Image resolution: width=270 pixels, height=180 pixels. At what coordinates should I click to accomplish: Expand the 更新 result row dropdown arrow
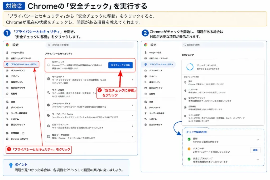258,140
